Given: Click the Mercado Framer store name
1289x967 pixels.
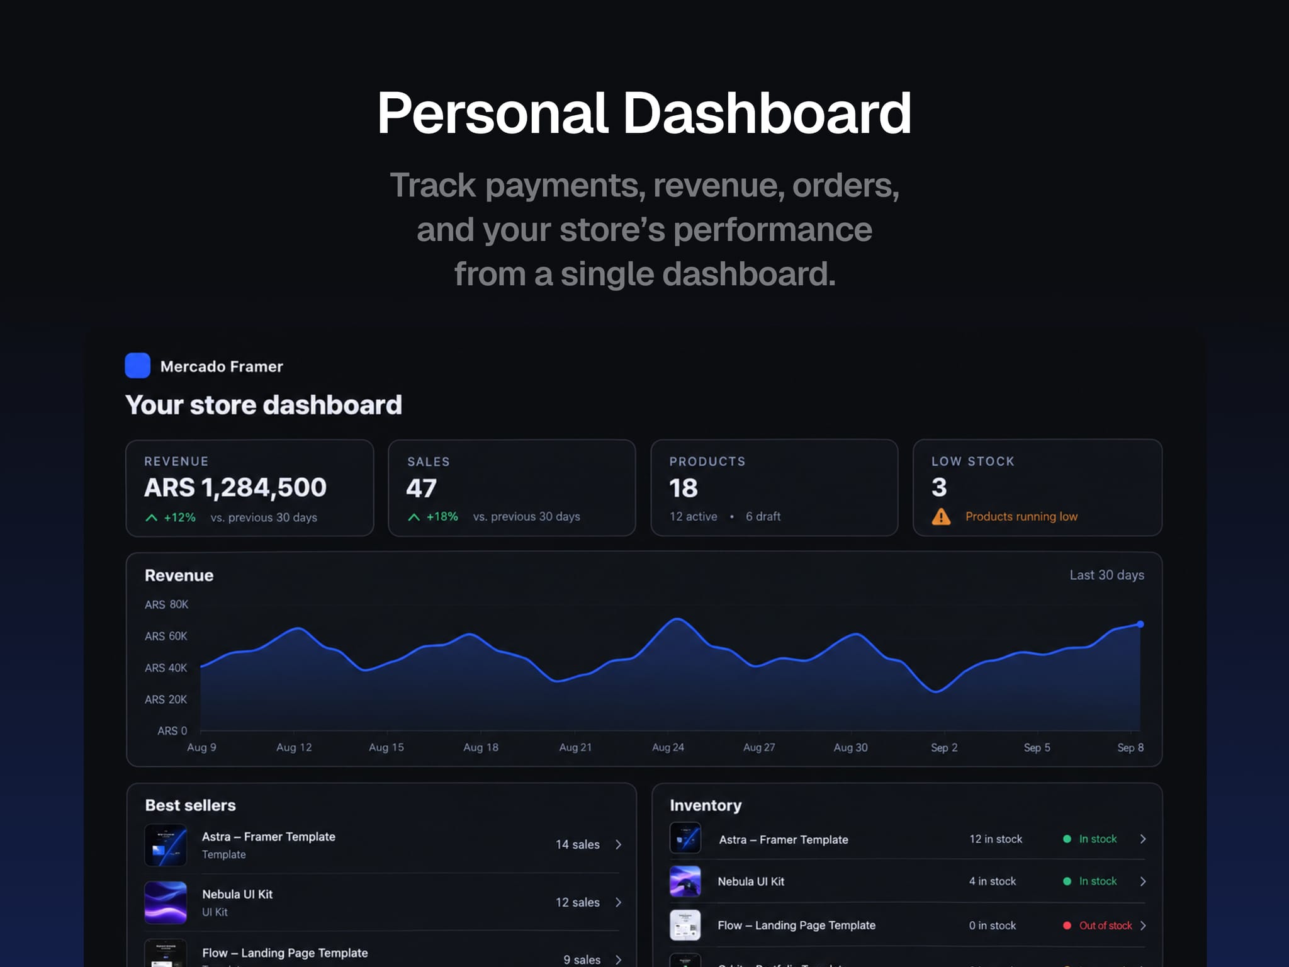Looking at the screenshot, I should [222, 366].
